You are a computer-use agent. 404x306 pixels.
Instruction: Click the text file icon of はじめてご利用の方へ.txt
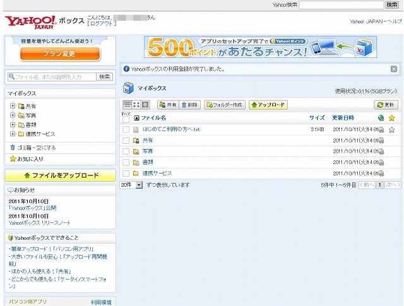[136, 129]
